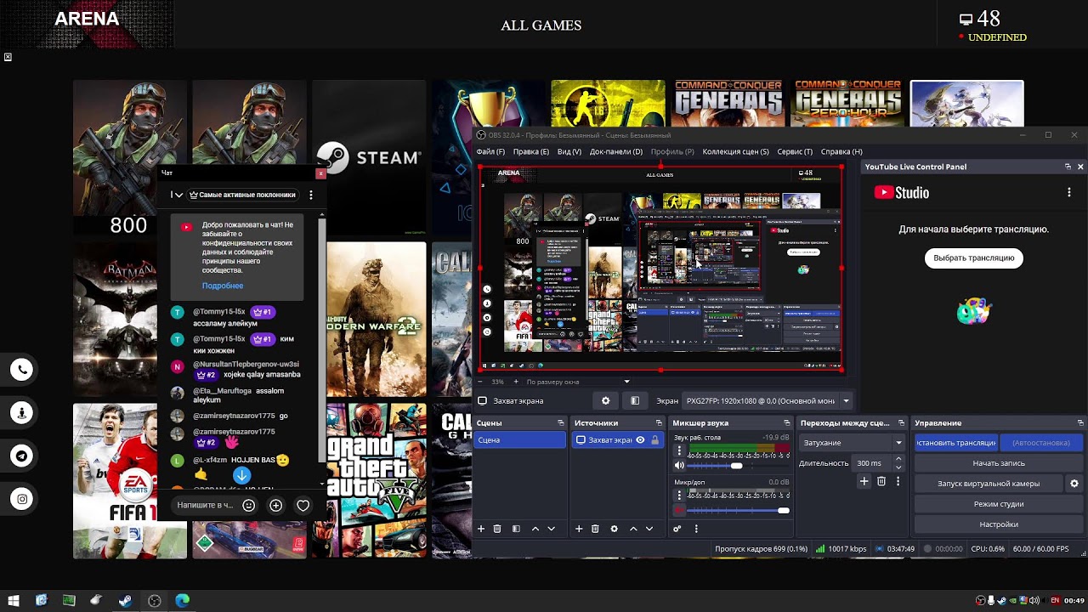Open mixer panel three-dot menu at bottom
The width and height of the screenshot is (1088, 612).
[x=696, y=529]
